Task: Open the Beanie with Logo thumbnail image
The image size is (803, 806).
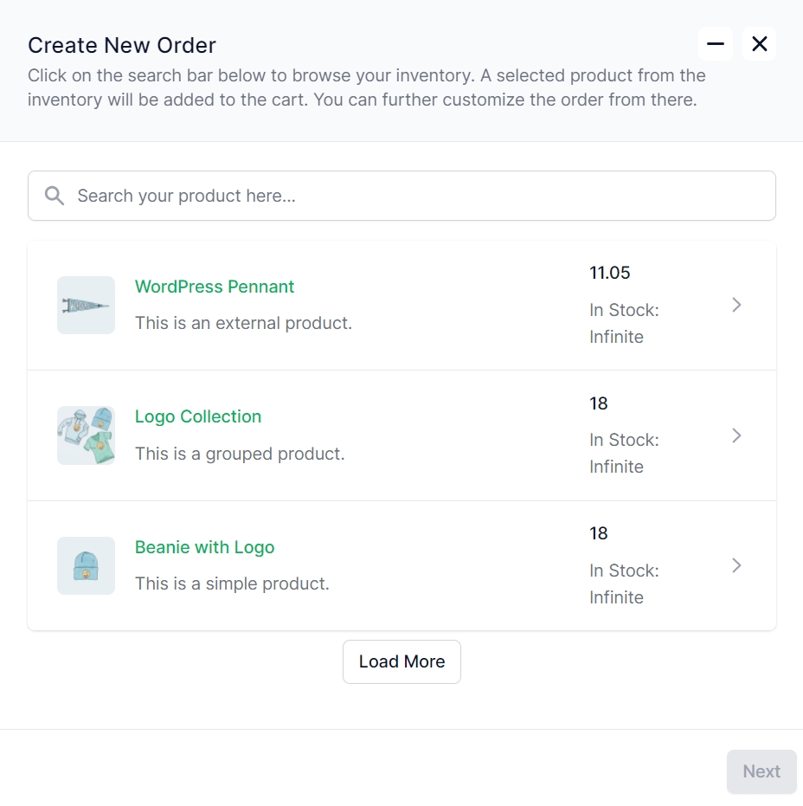Action: (x=86, y=566)
